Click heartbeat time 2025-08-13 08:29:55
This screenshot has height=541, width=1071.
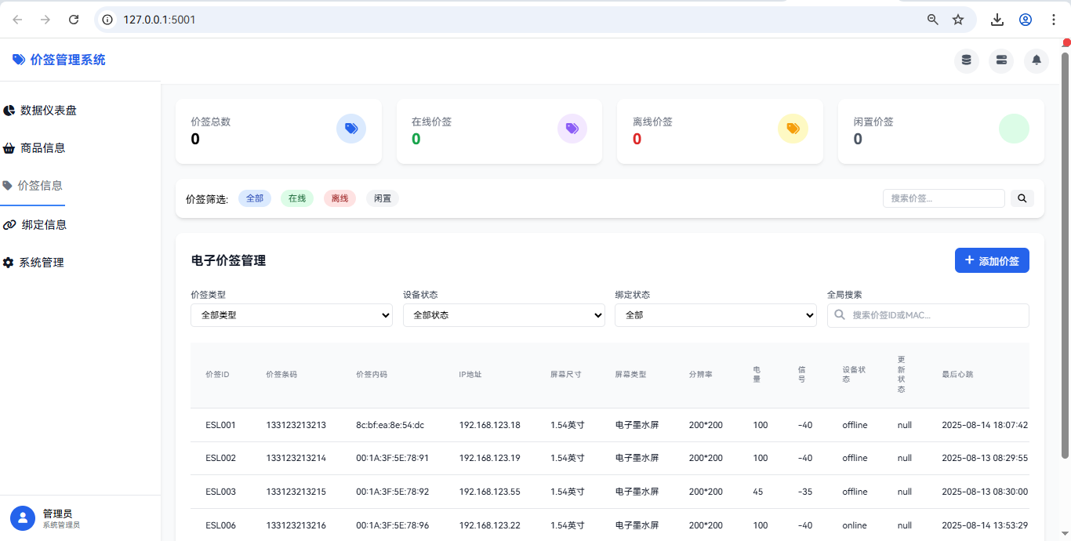click(985, 458)
